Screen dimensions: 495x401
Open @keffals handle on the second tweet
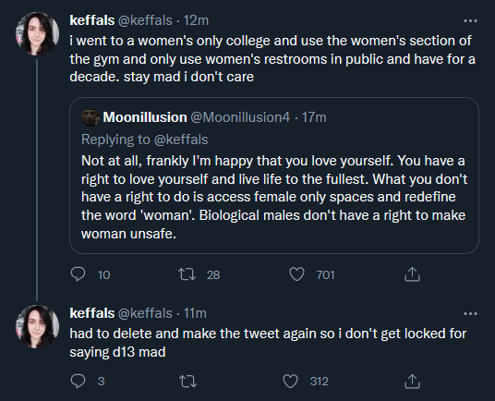coord(145,313)
